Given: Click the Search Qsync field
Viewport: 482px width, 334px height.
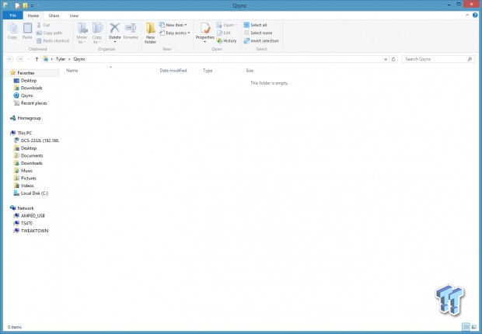Looking at the screenshot, I should [x=438, y=59].
